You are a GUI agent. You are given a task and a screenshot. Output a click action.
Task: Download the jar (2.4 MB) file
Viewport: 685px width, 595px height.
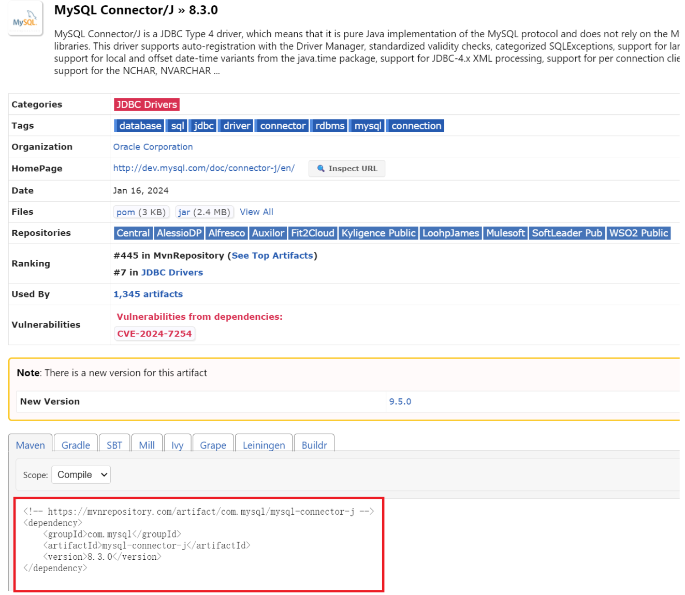(x=205, y=212)
